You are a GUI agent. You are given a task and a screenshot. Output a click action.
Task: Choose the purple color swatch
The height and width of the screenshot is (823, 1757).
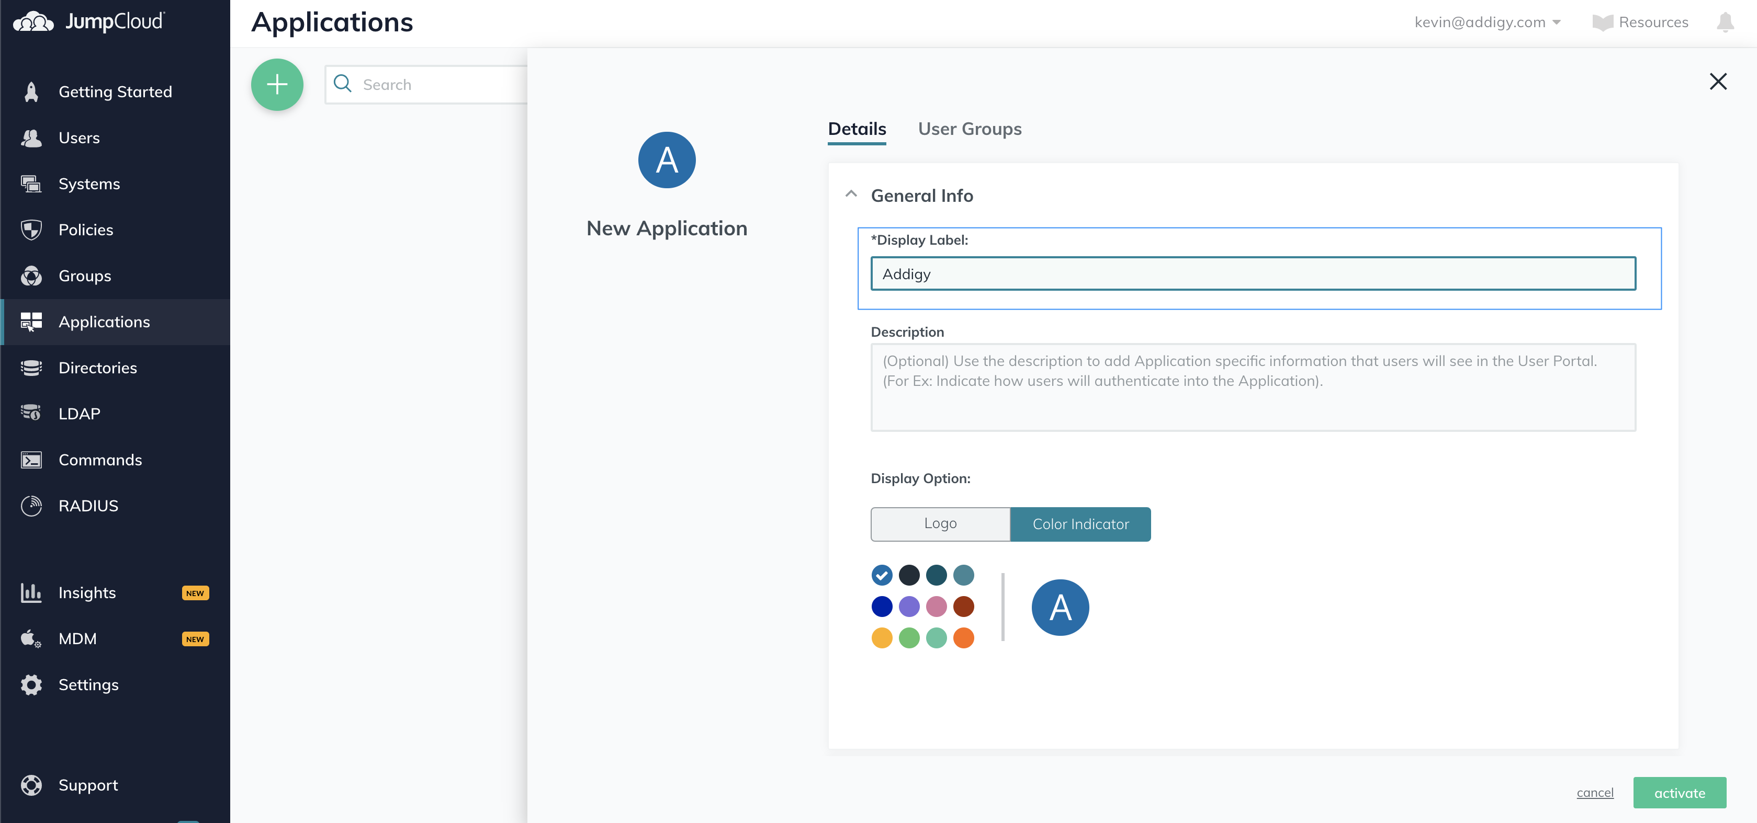point(908,606)
